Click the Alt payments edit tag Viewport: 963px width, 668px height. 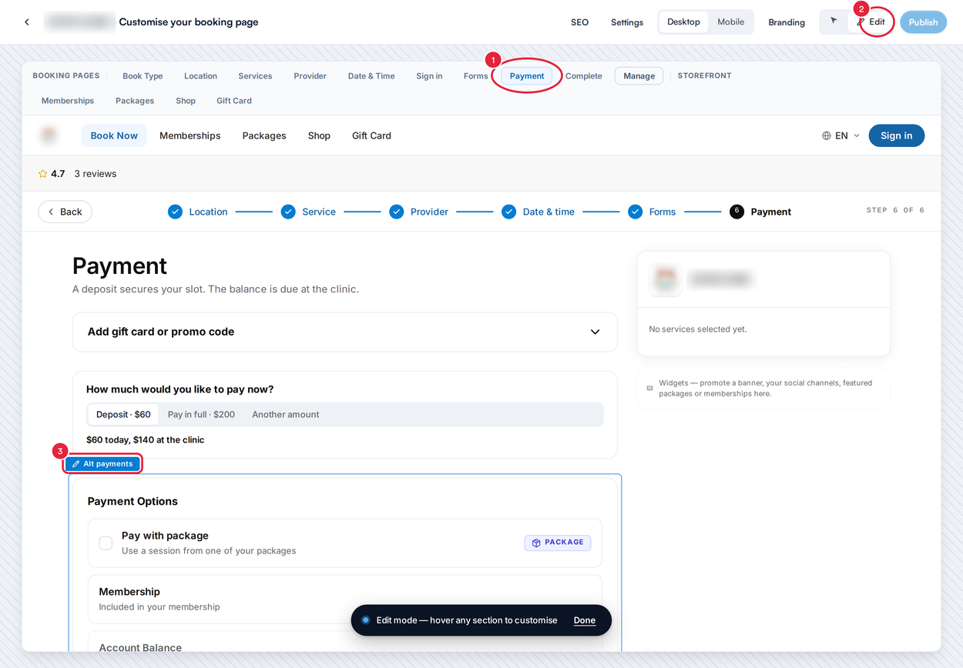point(103,464)
